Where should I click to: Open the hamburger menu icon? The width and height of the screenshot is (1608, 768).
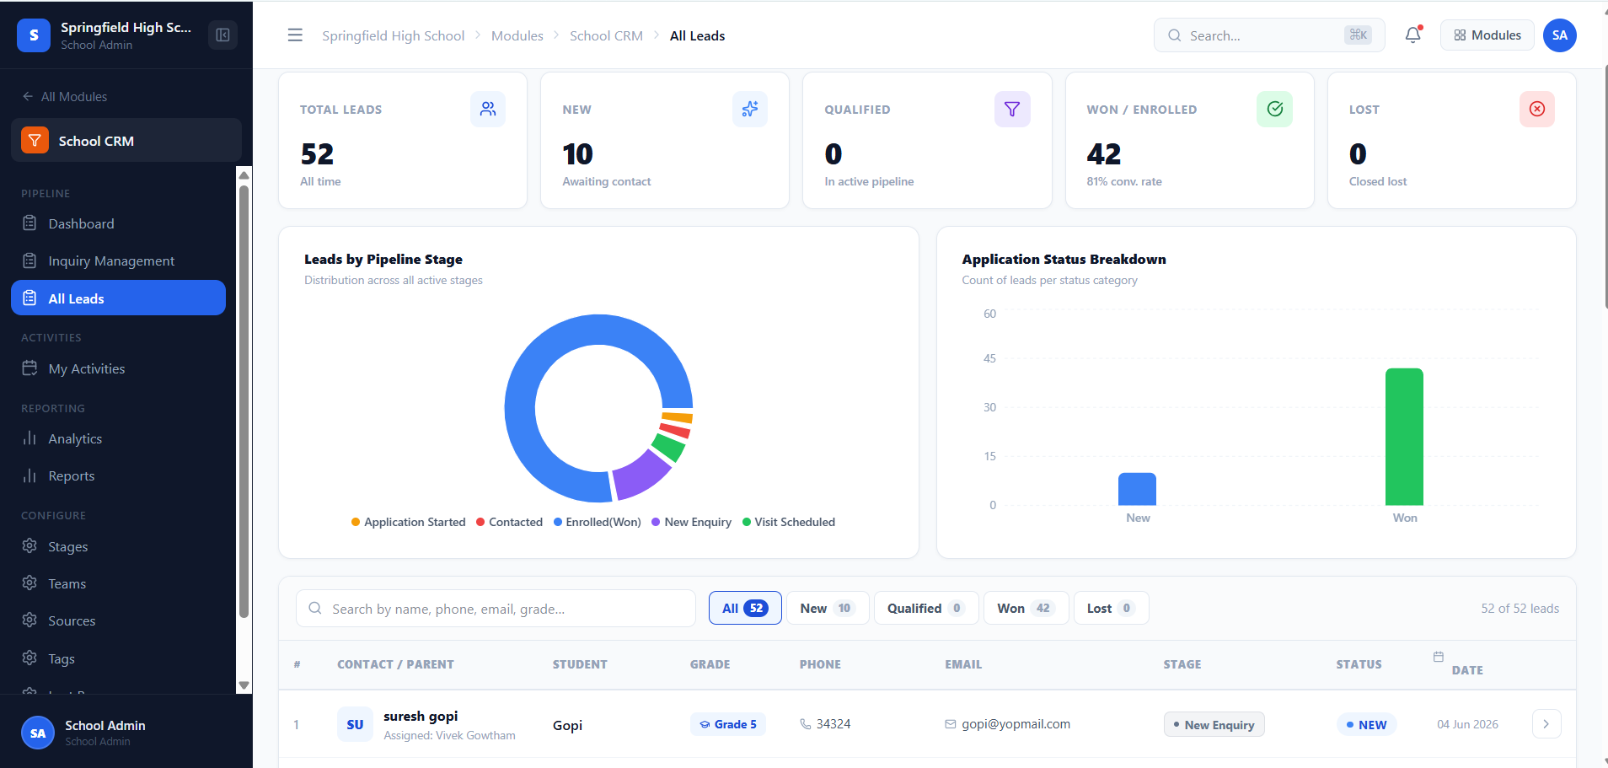pyautogui.click(x=295, y=35)
